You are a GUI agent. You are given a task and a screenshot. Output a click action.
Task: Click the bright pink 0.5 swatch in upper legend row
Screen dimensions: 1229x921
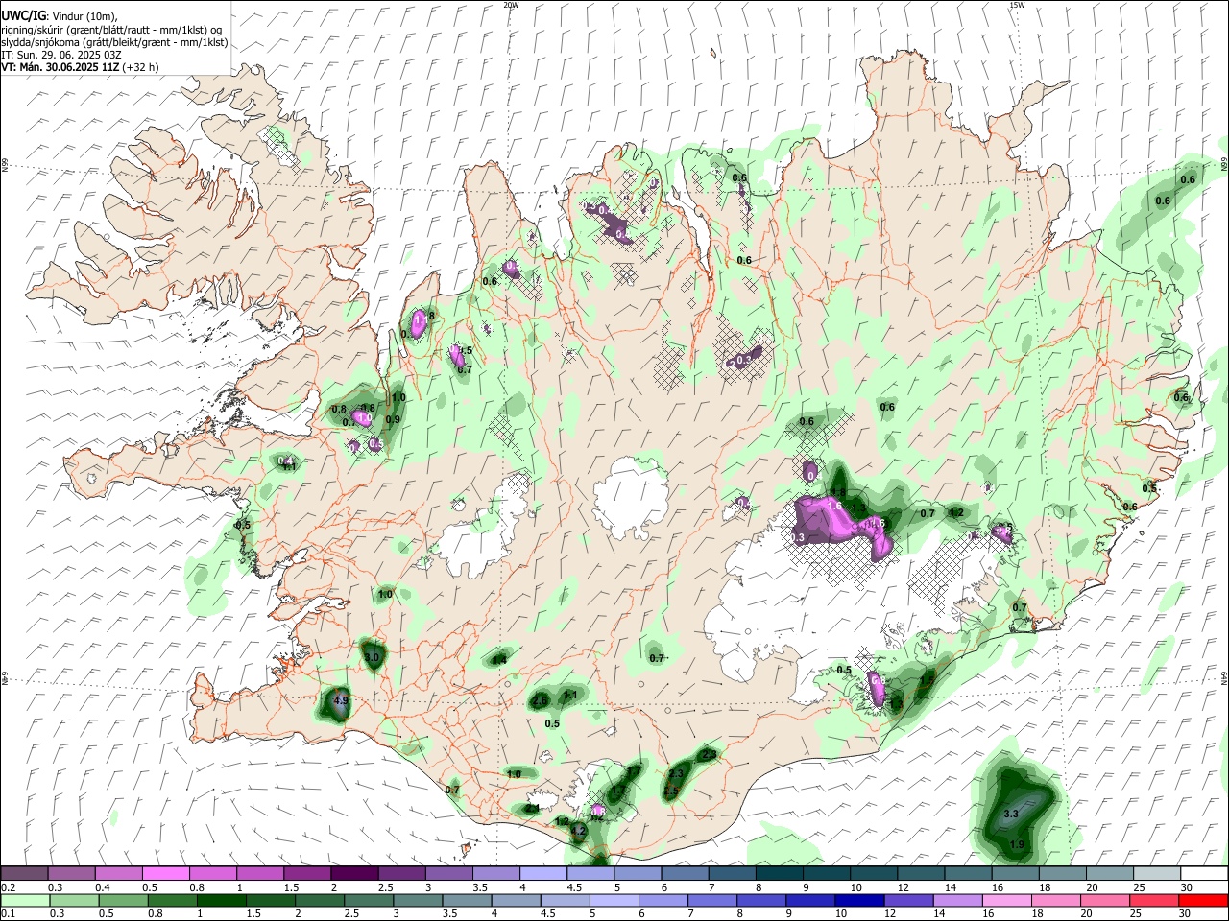pyautogui.click(x=165, y=874)
